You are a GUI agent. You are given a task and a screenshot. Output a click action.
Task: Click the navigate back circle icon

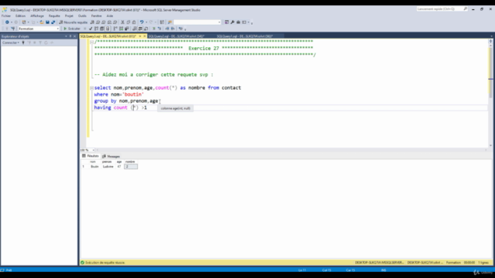(x=7, y=22)
